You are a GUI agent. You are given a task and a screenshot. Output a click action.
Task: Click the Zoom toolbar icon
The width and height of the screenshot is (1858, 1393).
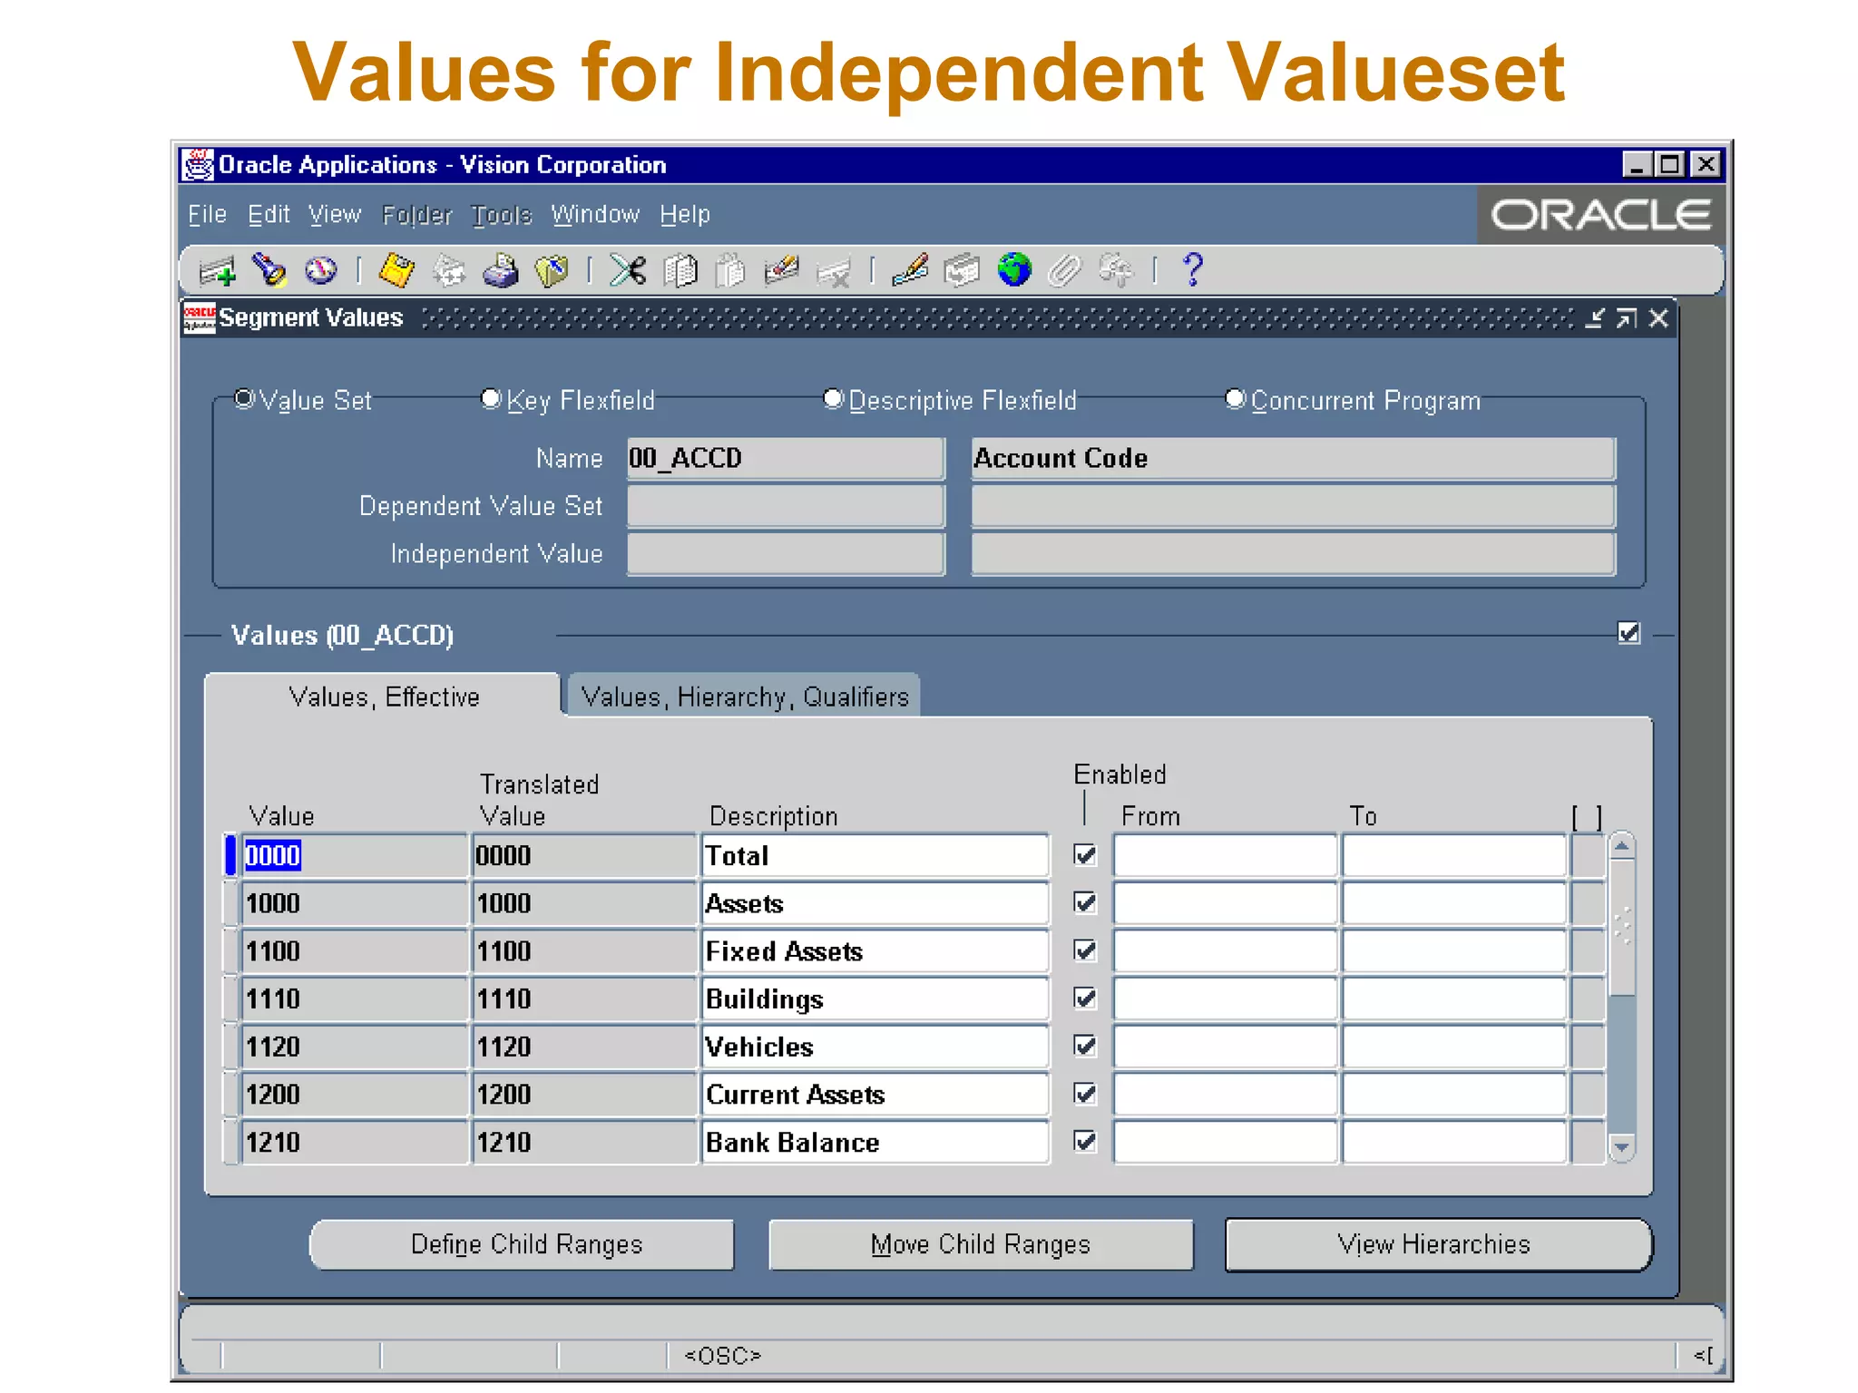(962, 270)
